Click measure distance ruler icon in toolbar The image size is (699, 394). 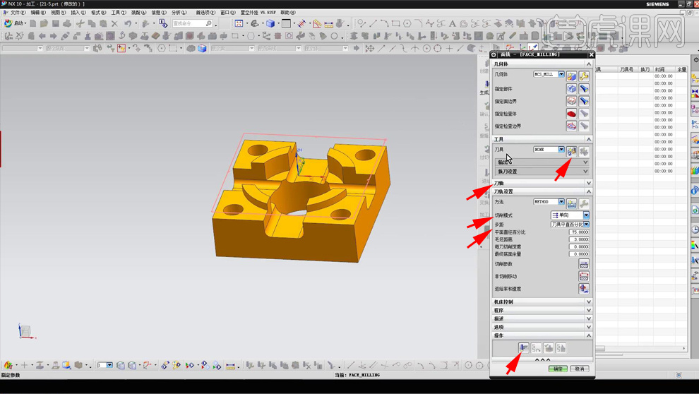pos(329,23)
